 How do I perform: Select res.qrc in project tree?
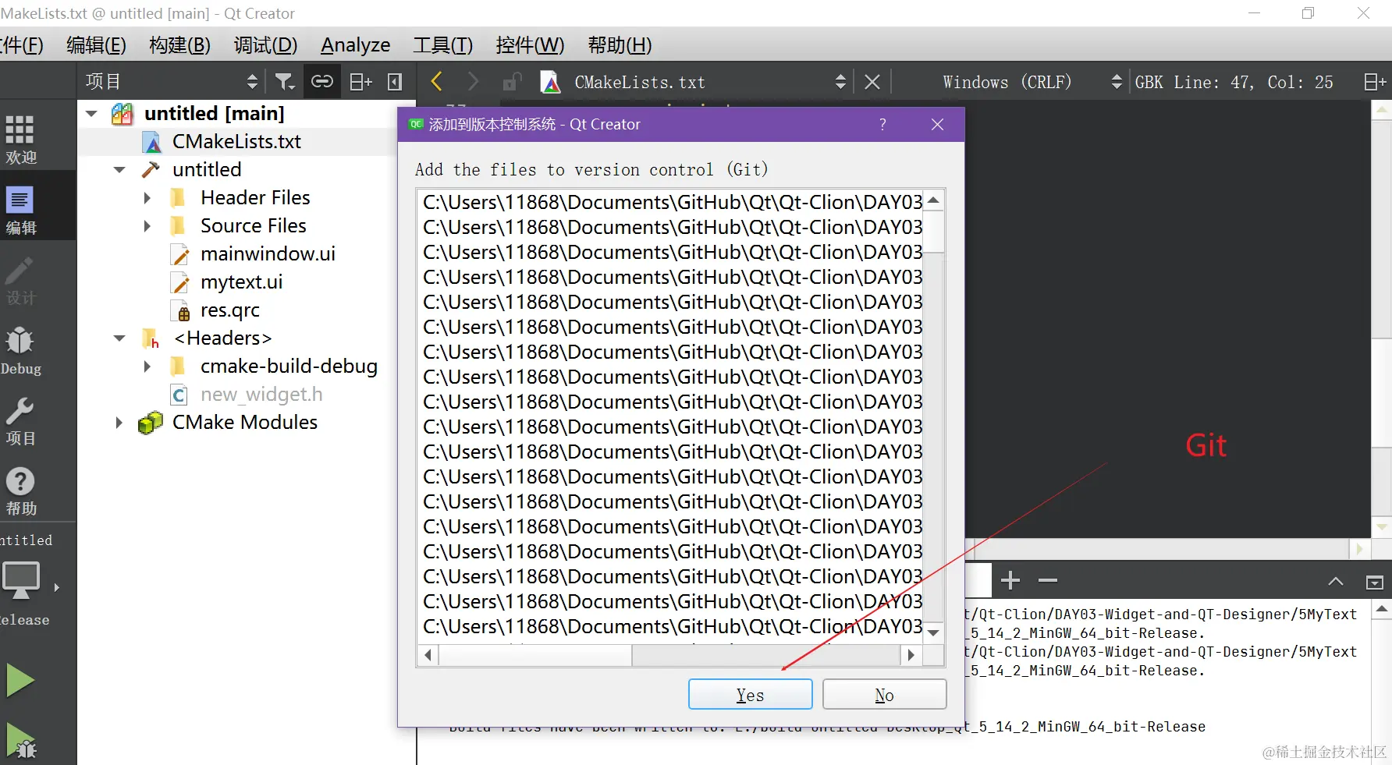click(229, 310)
